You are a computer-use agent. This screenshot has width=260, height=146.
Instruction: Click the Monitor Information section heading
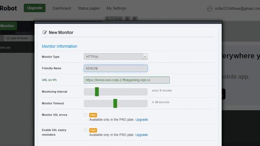[x=59, y=46]
